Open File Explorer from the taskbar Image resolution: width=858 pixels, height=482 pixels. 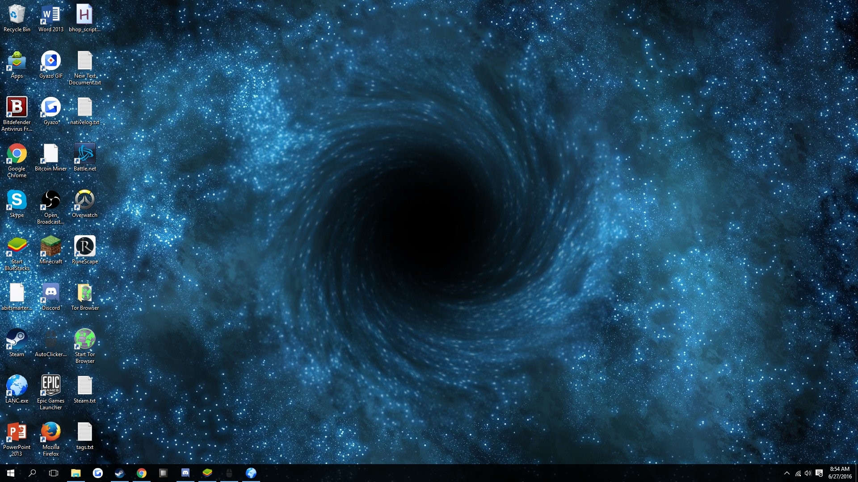(76, 473)
